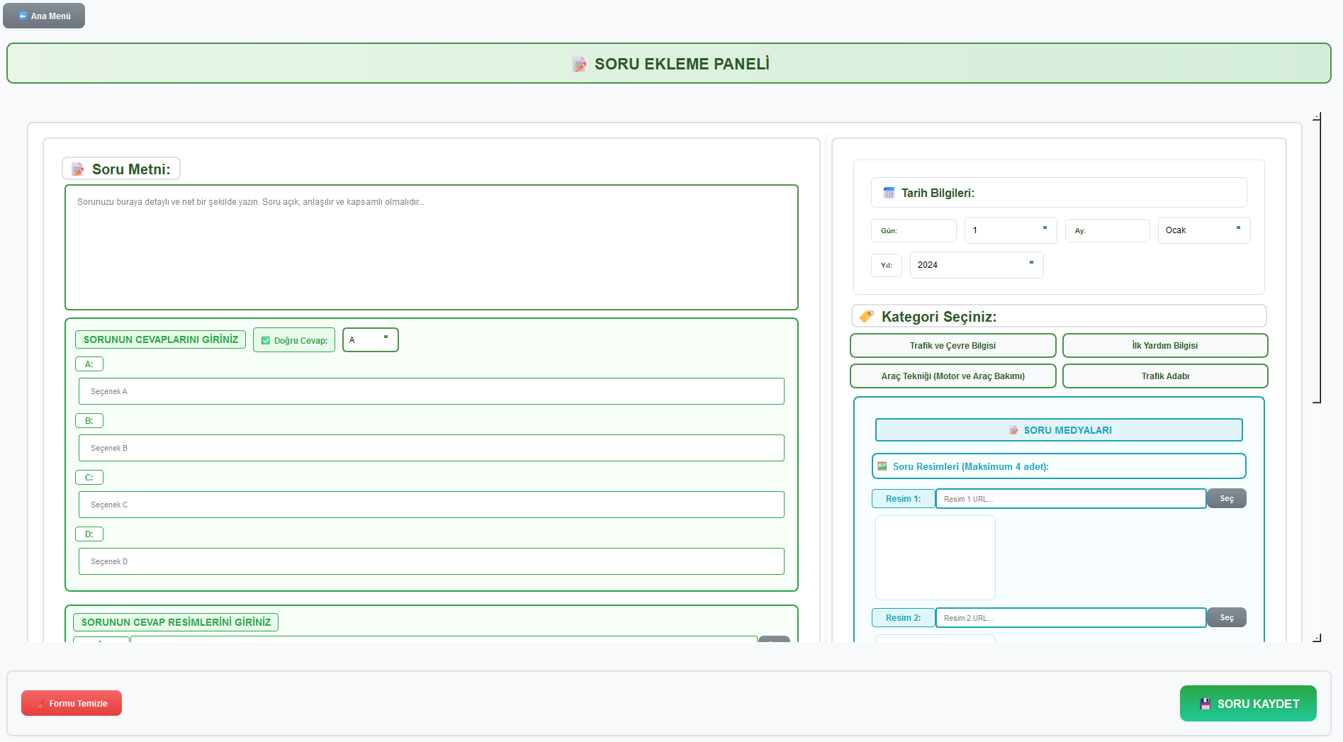1343x742 pixels.
Task: Open the Gün day dropdown
Action: point(1010,230)
